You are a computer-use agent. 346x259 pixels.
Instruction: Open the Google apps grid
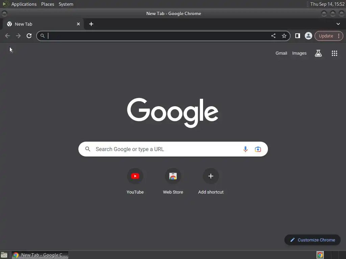[x=334, y=53]
